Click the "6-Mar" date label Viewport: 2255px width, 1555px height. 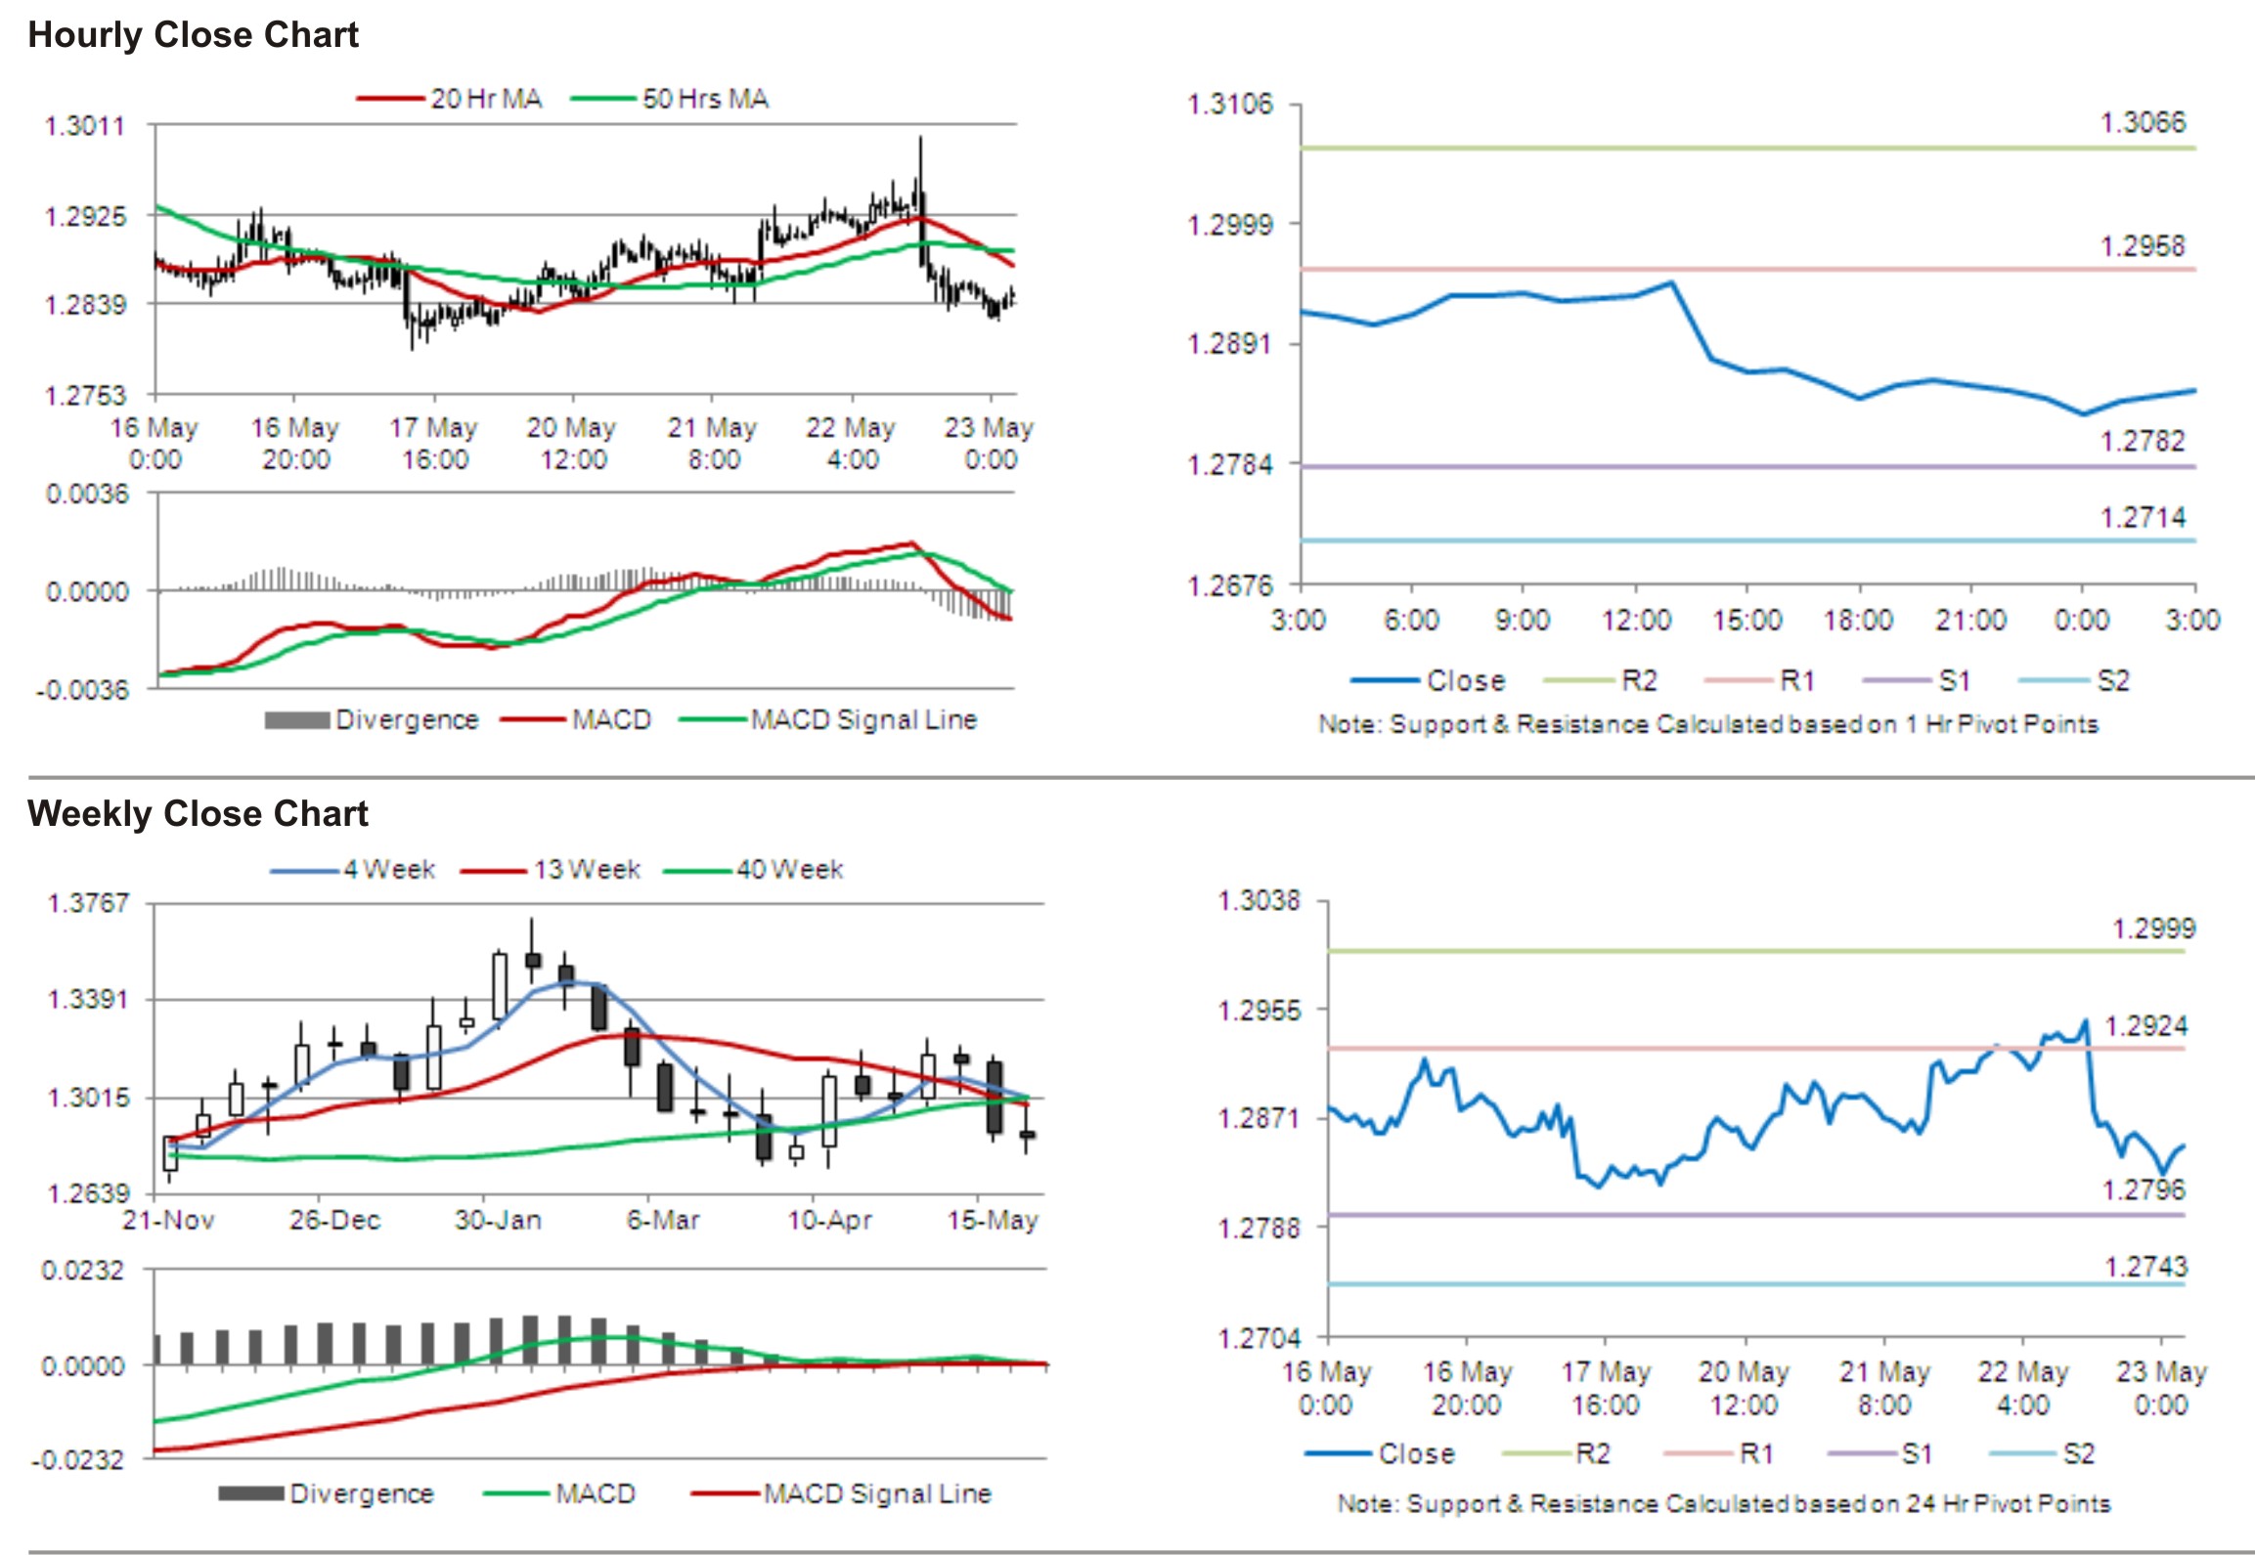(x=663, y=1220)
